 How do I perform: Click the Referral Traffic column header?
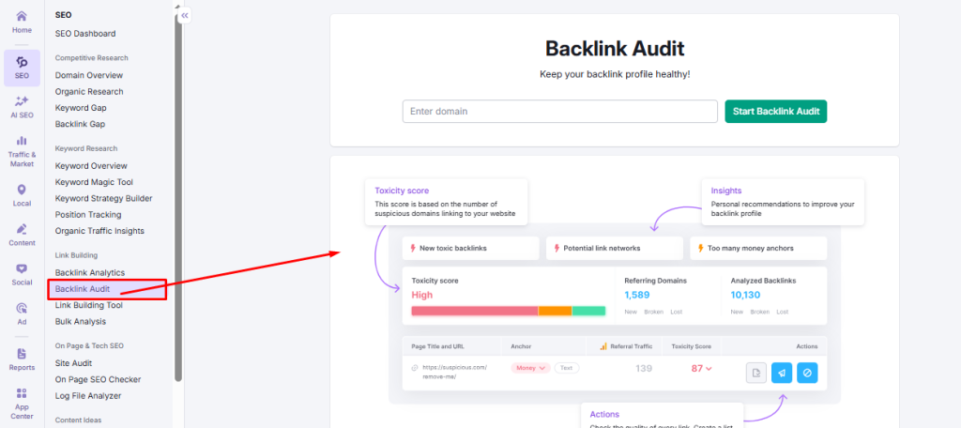tap(626, 346)
